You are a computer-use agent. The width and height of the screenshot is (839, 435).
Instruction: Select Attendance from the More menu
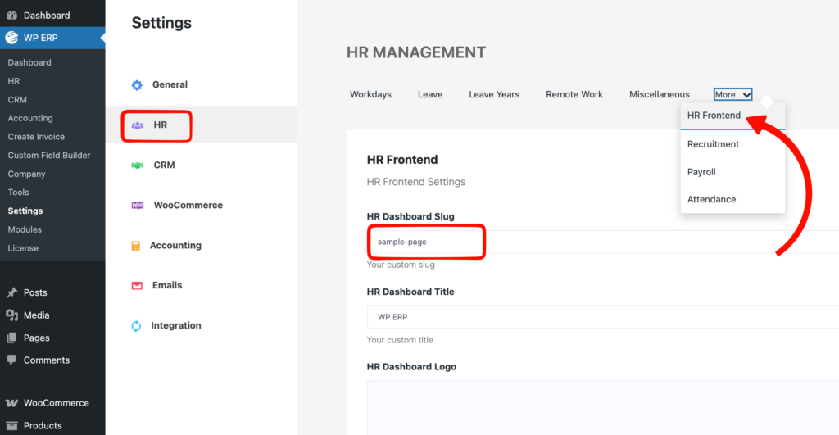711,199
